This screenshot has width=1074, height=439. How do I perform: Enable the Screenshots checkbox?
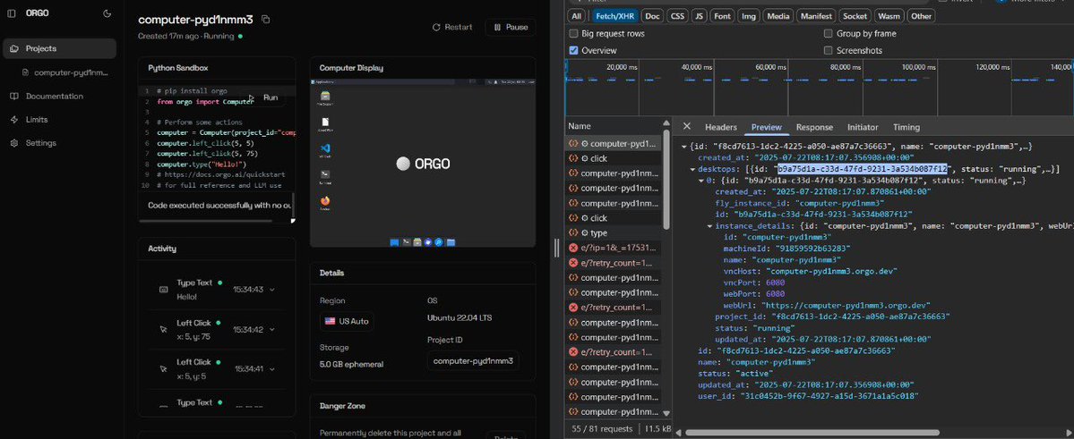828,51
